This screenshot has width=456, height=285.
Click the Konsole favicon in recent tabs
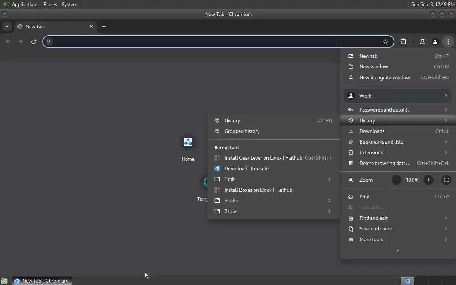point(217,169)
